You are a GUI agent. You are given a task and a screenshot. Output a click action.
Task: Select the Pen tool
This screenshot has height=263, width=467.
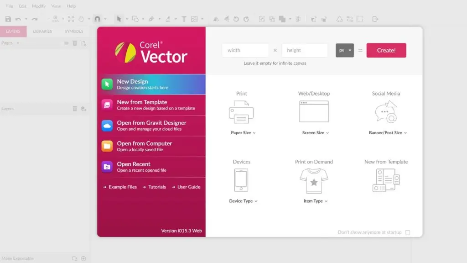[151, 19]
